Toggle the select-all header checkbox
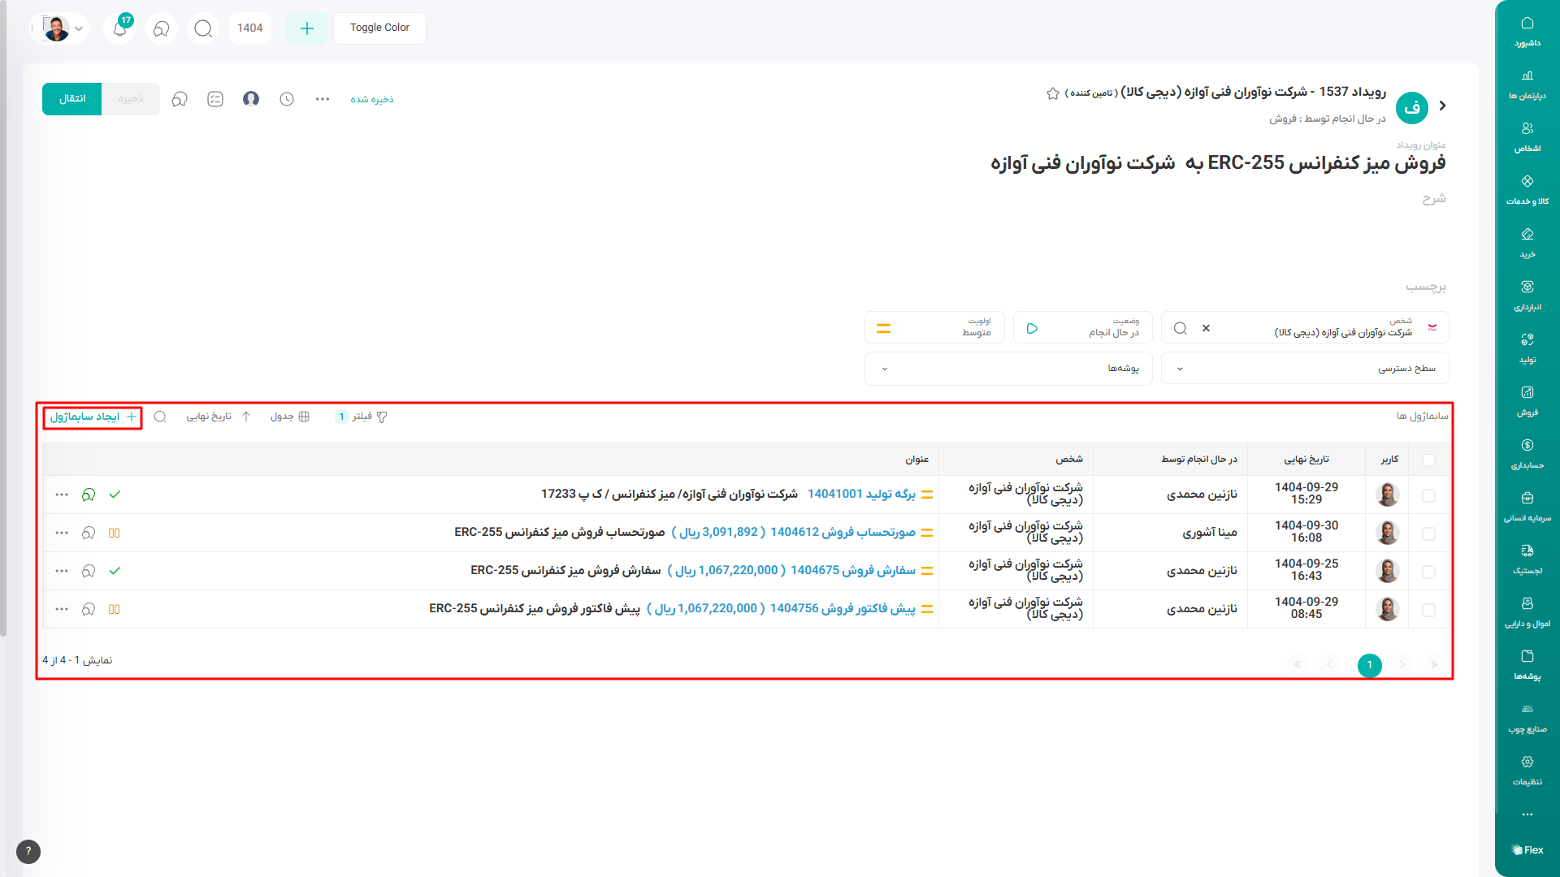Viewport: 1560px width, 877px height. click(1428, 460)
